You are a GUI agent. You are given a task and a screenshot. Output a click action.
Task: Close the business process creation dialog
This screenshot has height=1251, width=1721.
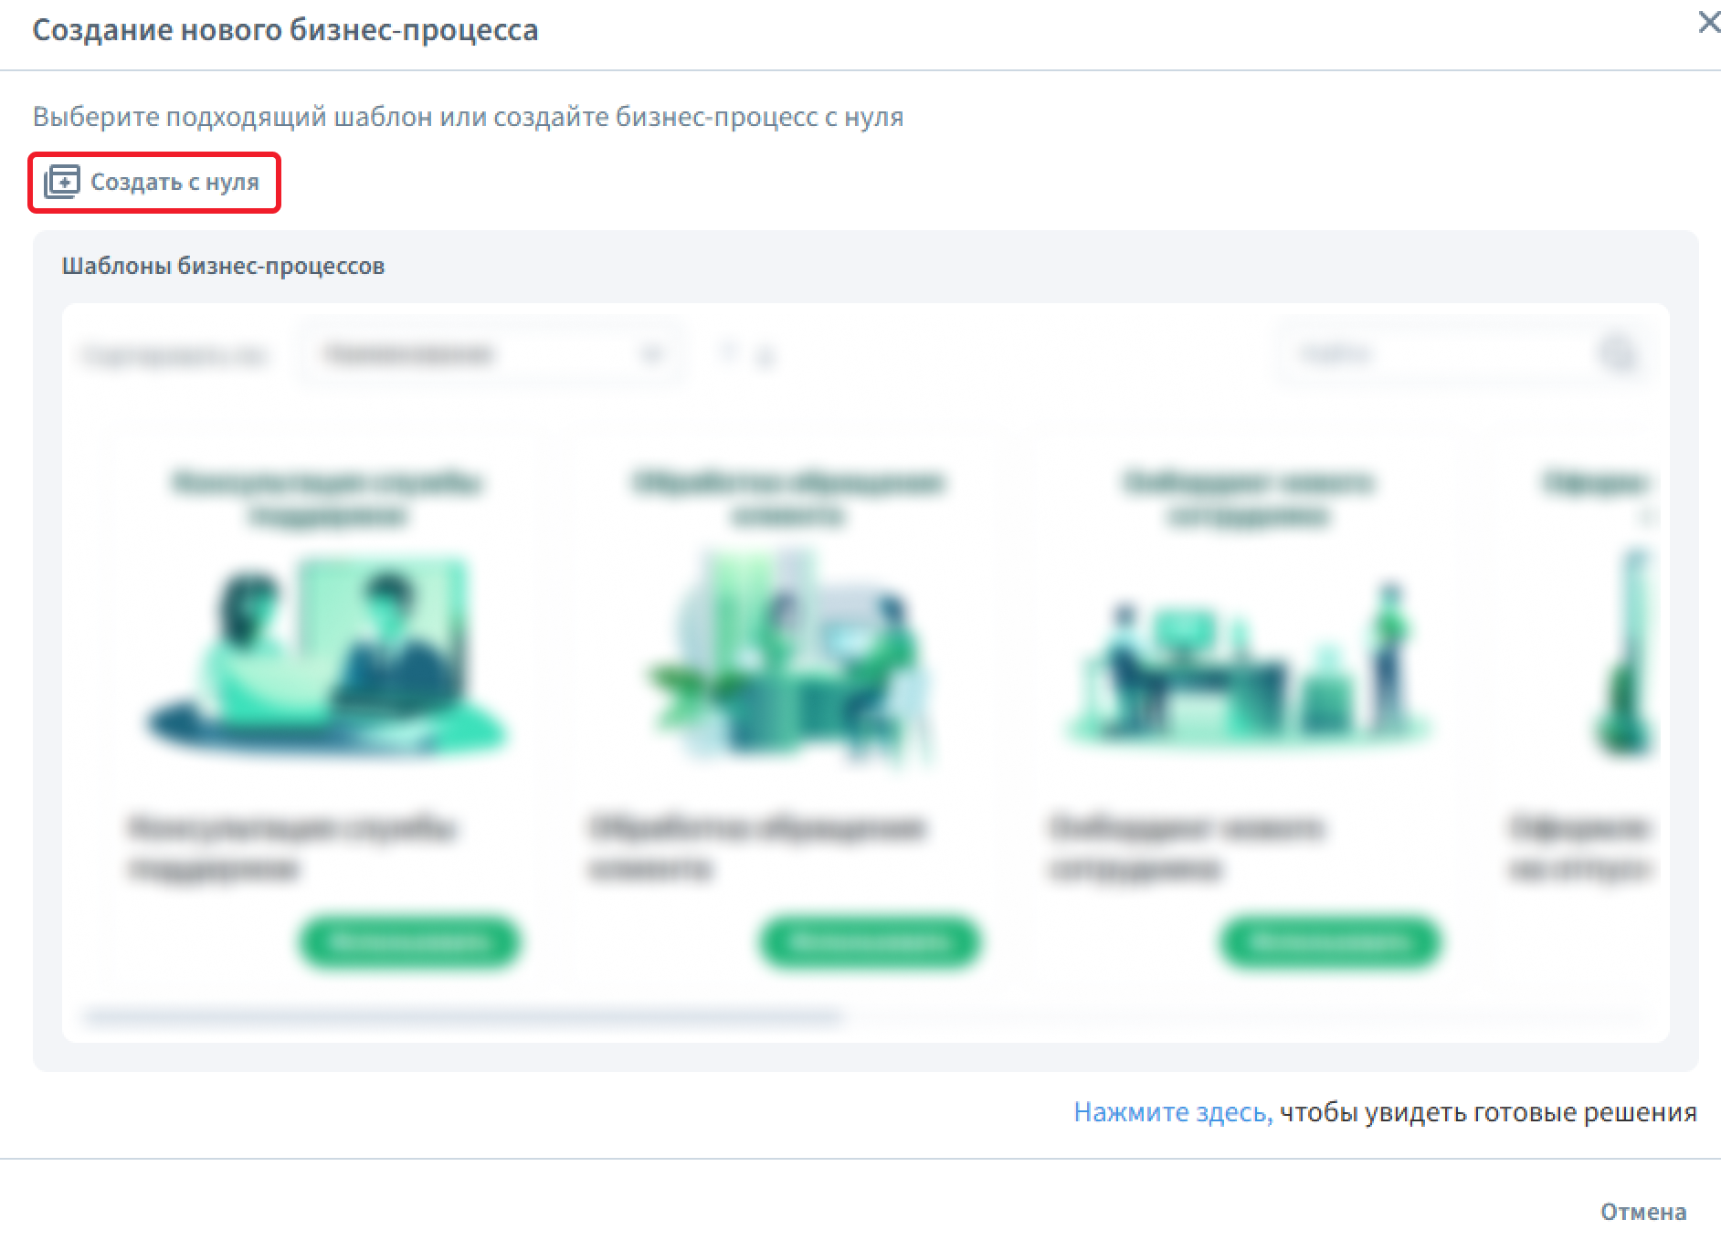(1708, 22)
